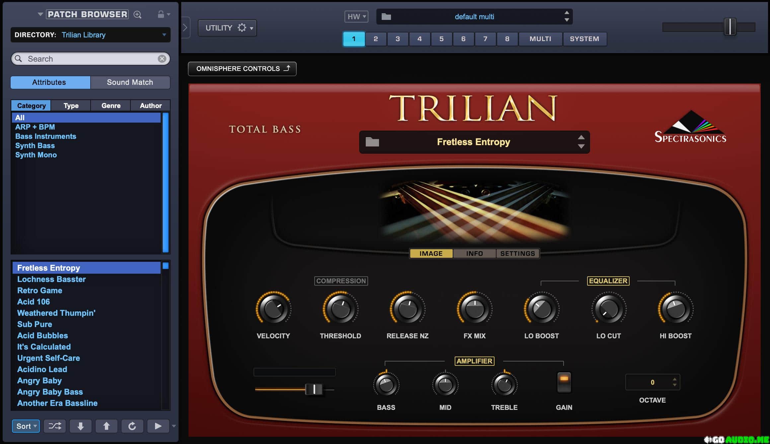Toggle the Amplifier section on/off

pos(474,361)
